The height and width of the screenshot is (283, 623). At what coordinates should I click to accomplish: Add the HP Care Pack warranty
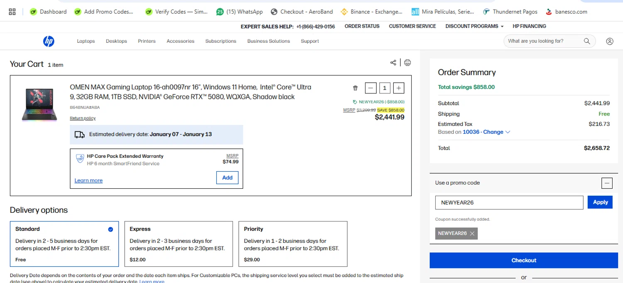[227, 177]
